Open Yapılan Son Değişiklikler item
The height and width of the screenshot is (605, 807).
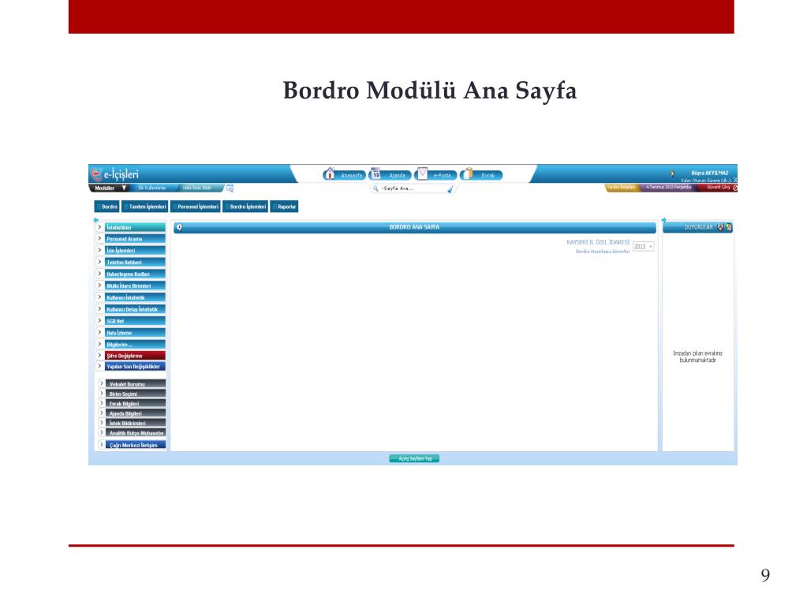[136, 367]
